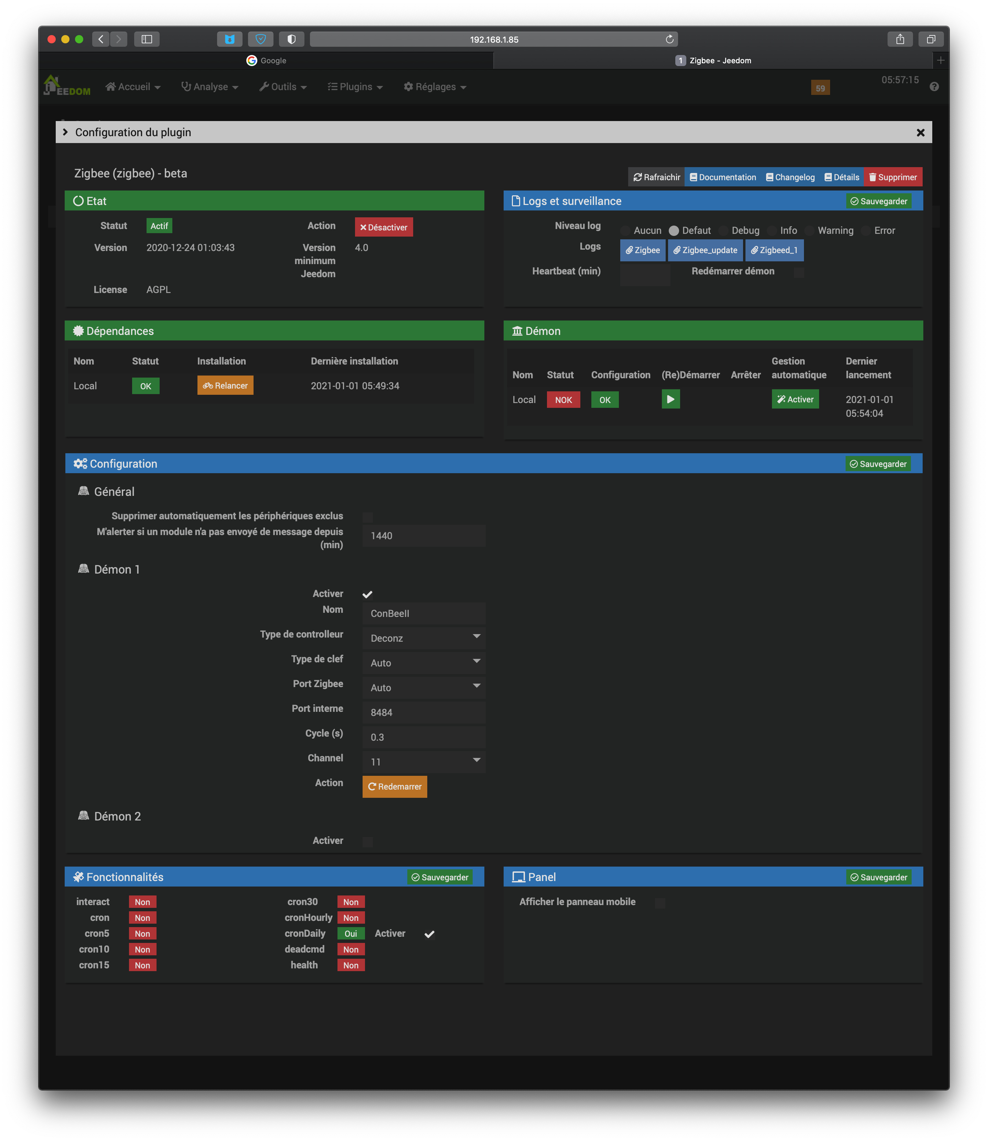Close the plugin configuration dialog
988x1141 pixels.
(x=920, y=132)
